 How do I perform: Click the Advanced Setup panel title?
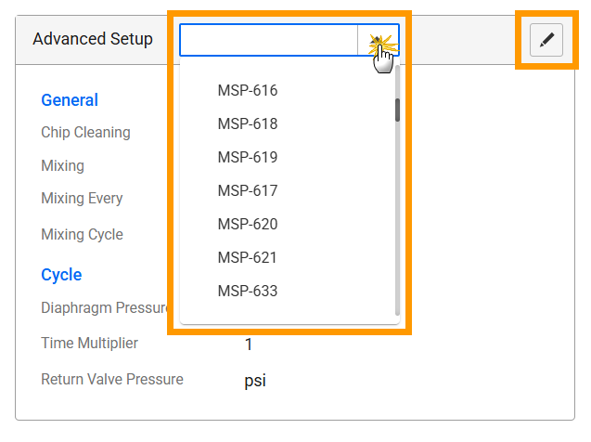coord(93,40)
